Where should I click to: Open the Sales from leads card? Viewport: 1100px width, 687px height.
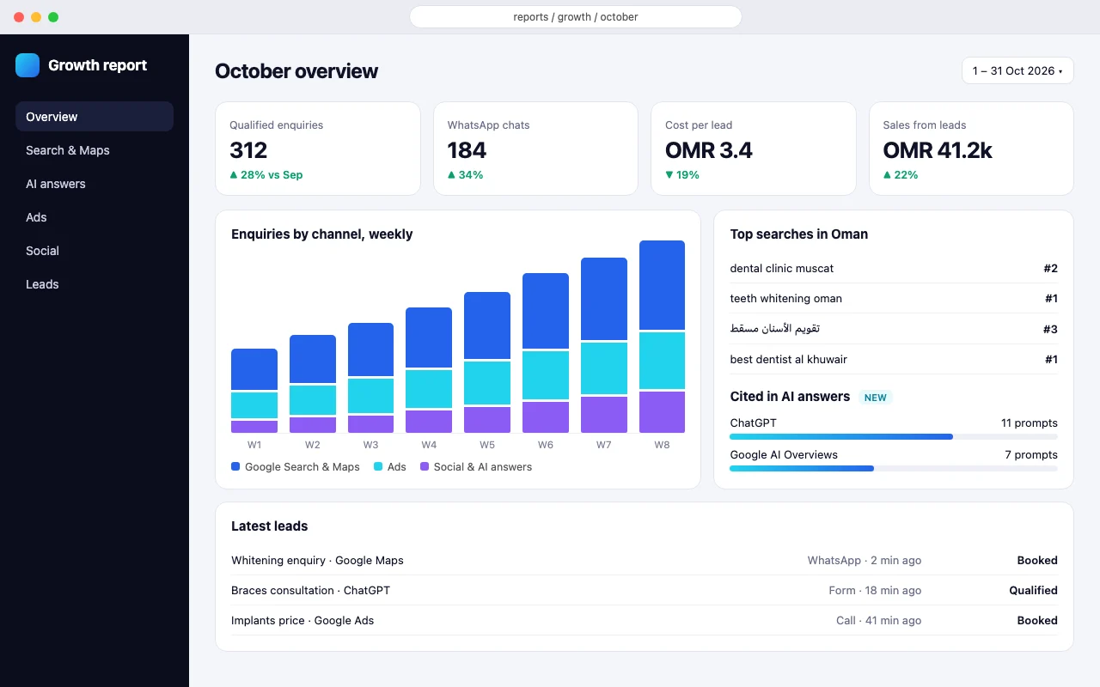point(971,149)
